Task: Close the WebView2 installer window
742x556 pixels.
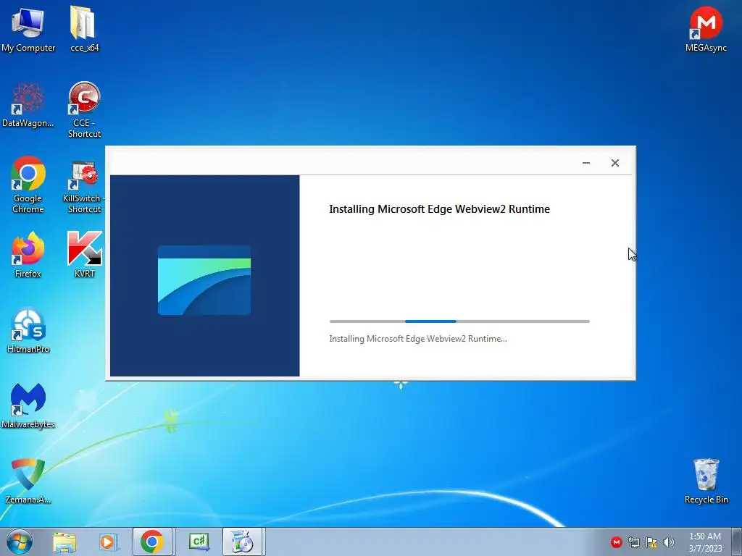Action: (x=614, y=163)
